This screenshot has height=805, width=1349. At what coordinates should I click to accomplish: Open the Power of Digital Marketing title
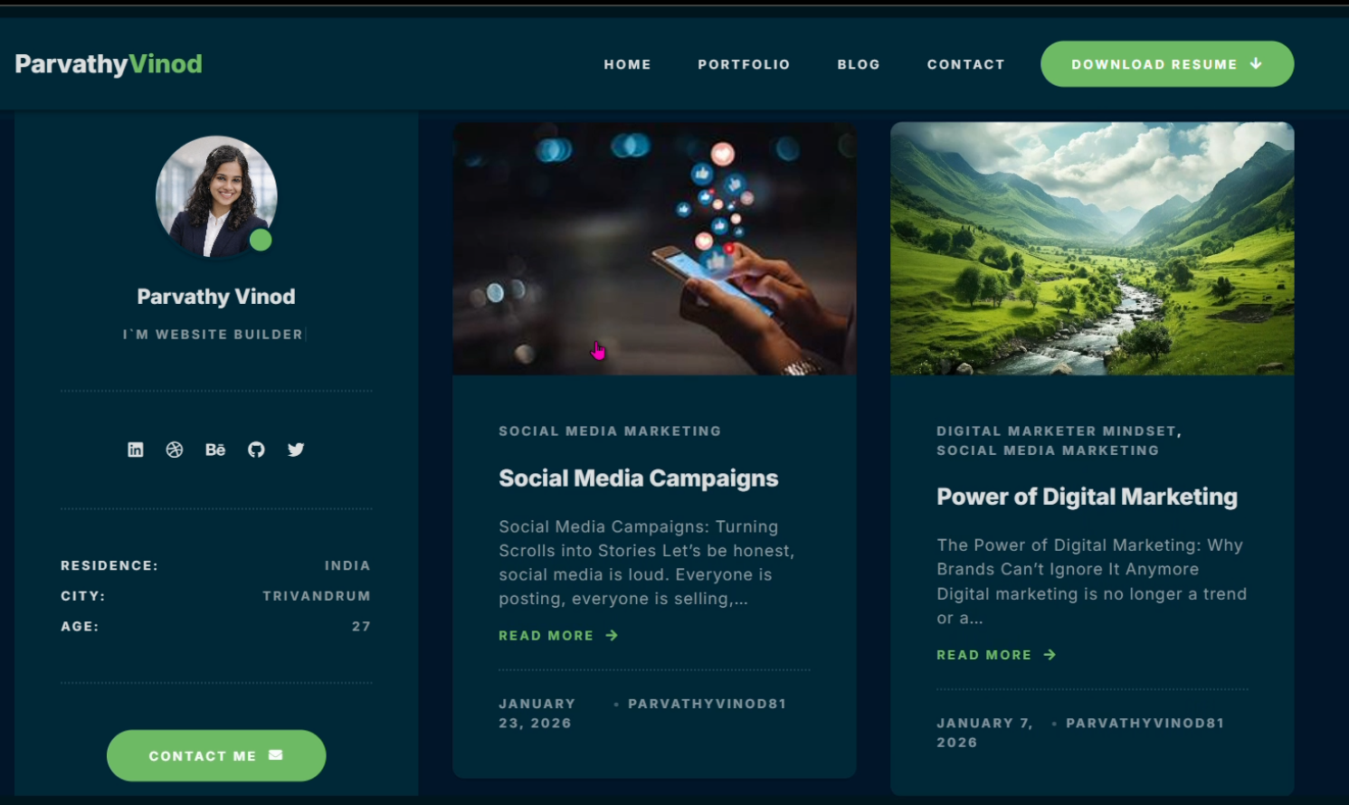(x=1087, y=497)
